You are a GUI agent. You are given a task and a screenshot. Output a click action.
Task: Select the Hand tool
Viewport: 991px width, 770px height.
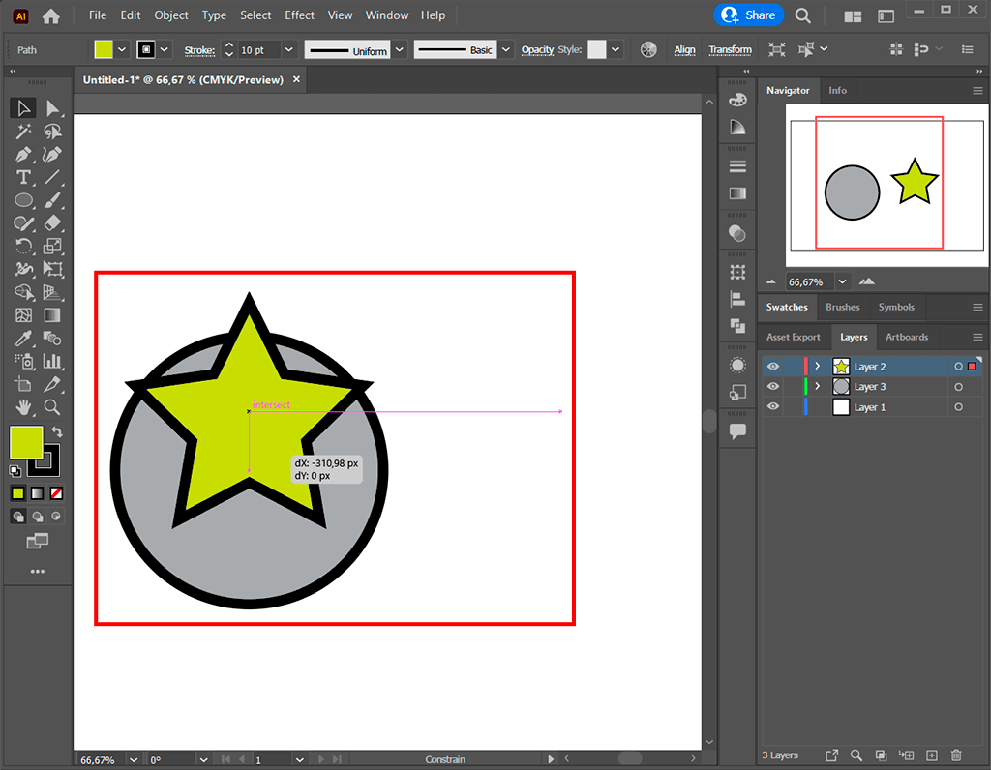click(23, 407)
